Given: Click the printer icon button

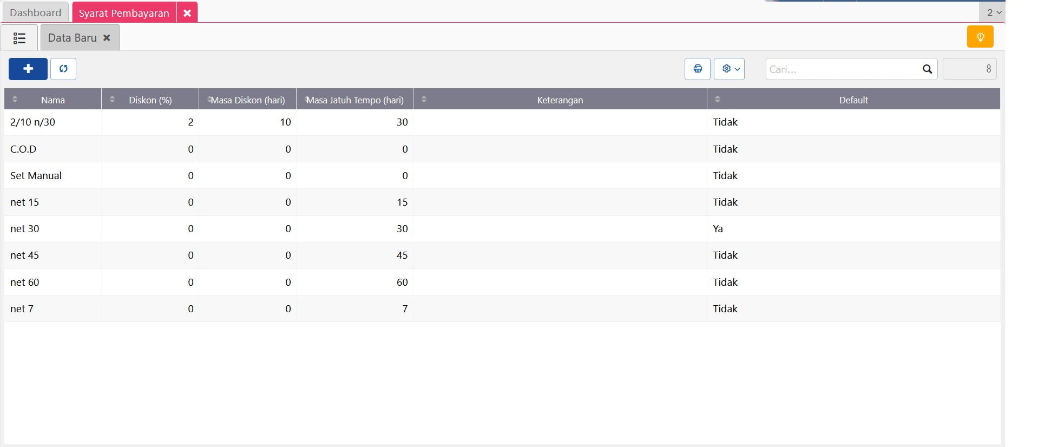Looking at the screenshot, I should [x=697, y=69].
